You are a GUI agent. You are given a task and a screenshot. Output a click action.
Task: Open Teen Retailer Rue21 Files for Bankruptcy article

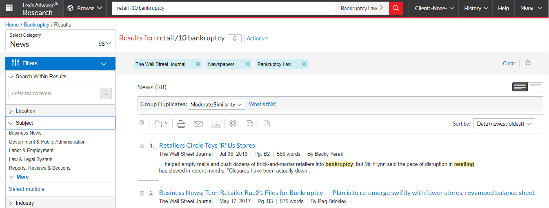[x=347, y=193]
